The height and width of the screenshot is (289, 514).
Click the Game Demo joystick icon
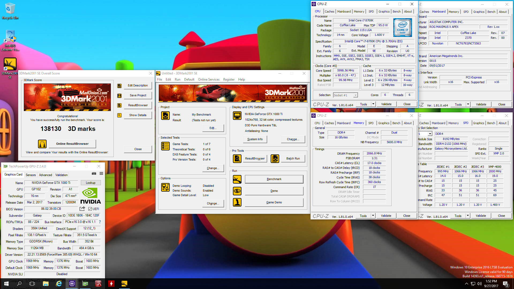point(237,202)
